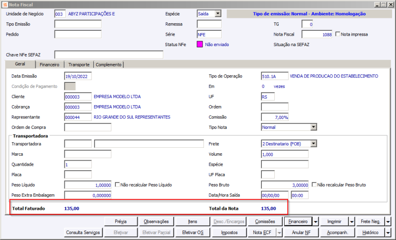The image size is (396, 240).
Task: Click the 'Não enviado' status text
Action: [217, 45]
